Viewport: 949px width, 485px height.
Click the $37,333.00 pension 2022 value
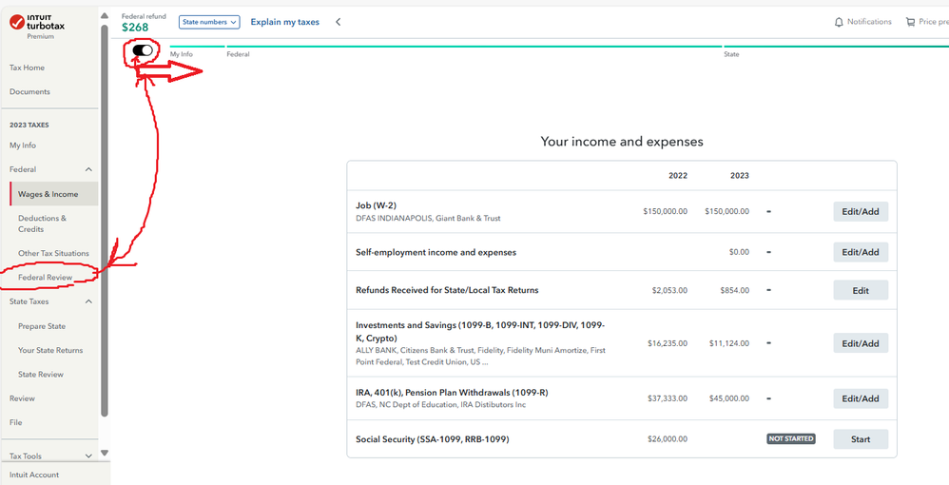click(668, 398)
